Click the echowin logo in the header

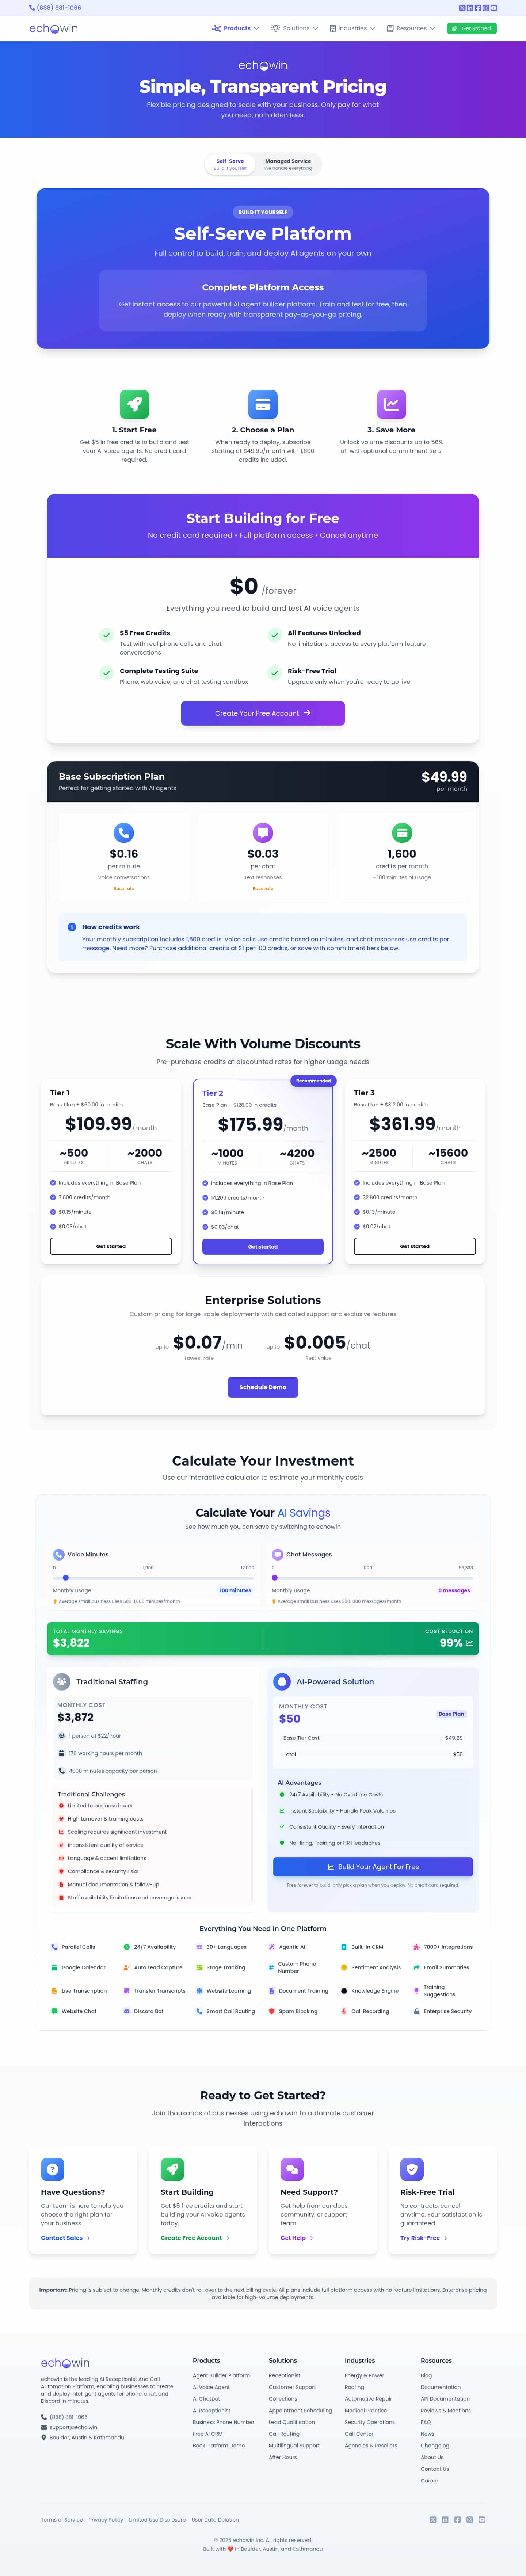point(53,29)
